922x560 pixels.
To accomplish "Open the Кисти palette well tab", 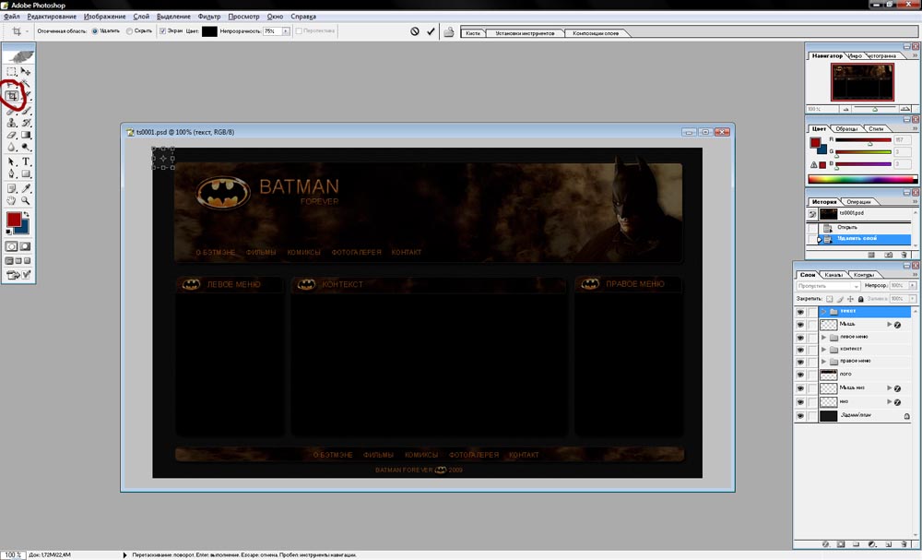I will [473, 33].
